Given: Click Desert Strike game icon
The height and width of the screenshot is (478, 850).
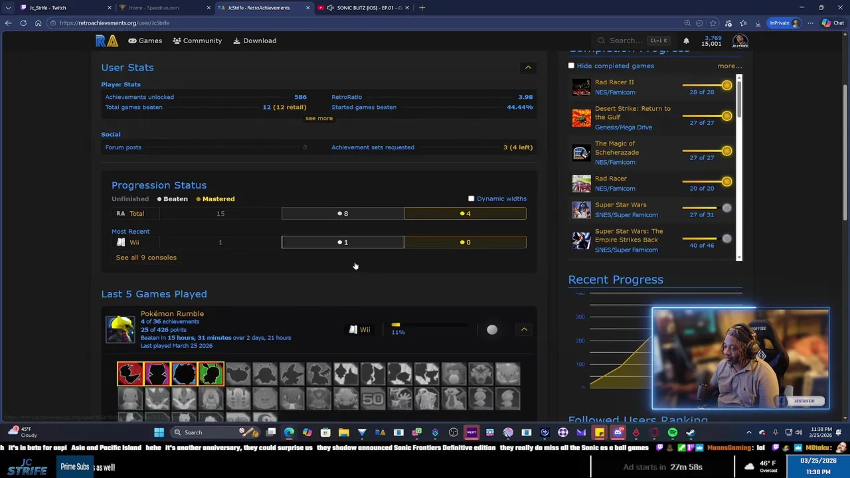Looking at the screenshot, I should [x=581, y=118].
